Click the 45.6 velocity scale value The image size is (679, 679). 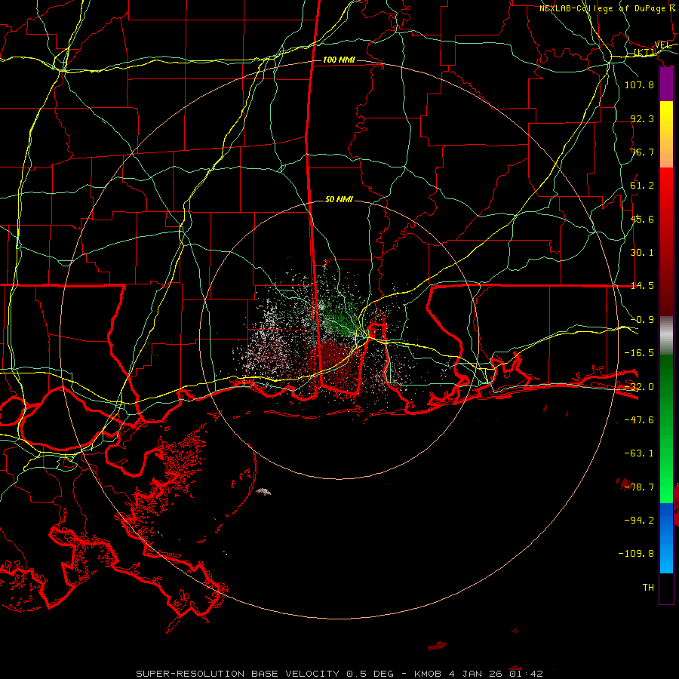[x=642, y=219]
